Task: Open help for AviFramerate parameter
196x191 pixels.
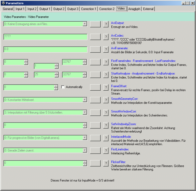Action: tap(106, 50)
